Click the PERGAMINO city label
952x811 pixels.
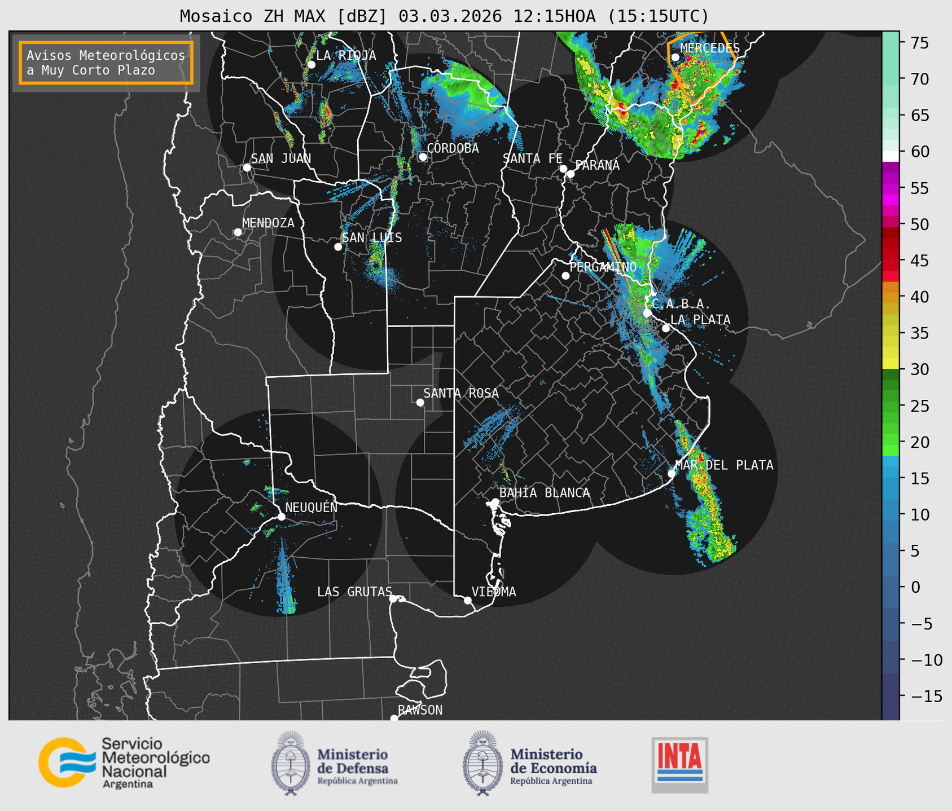(x=603, y=267)
